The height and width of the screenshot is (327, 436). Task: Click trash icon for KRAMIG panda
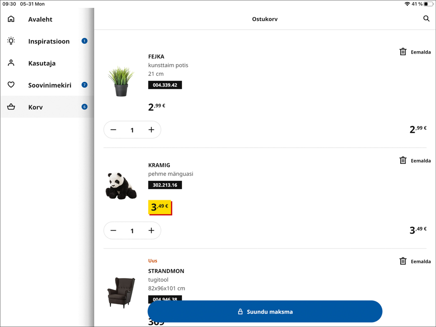pyautogui.click(x=403, y=160)
